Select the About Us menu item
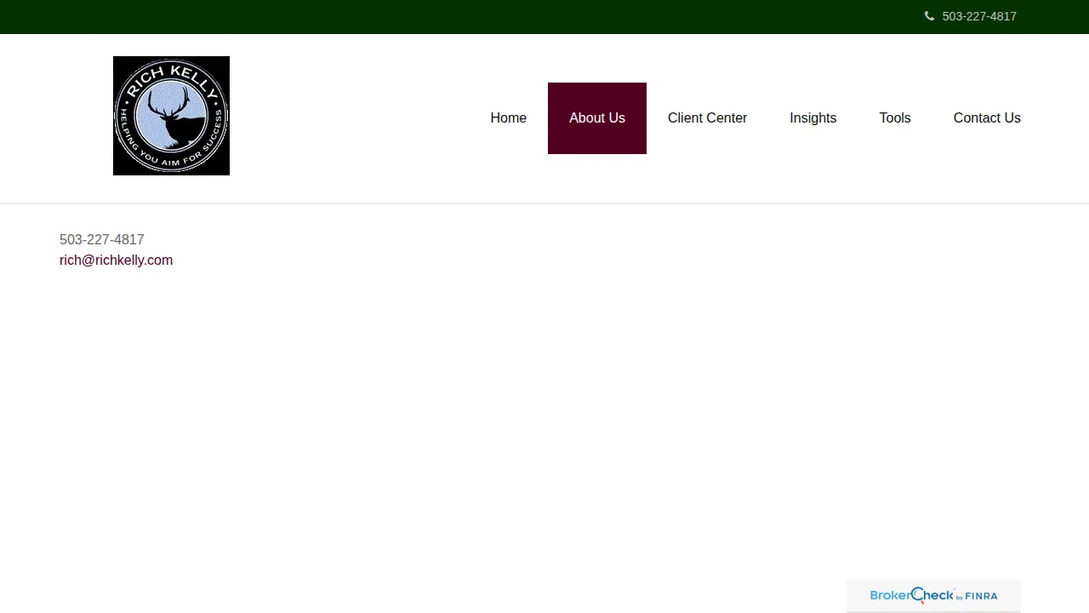Image resolution: width=1089 pixels, height=613 pixels. (x=597, y=118)
